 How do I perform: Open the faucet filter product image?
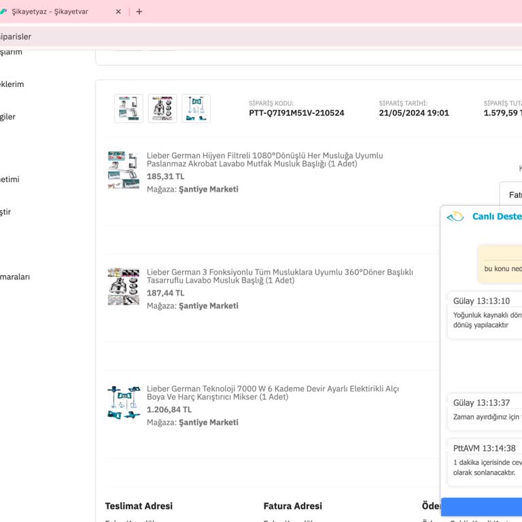123,169
